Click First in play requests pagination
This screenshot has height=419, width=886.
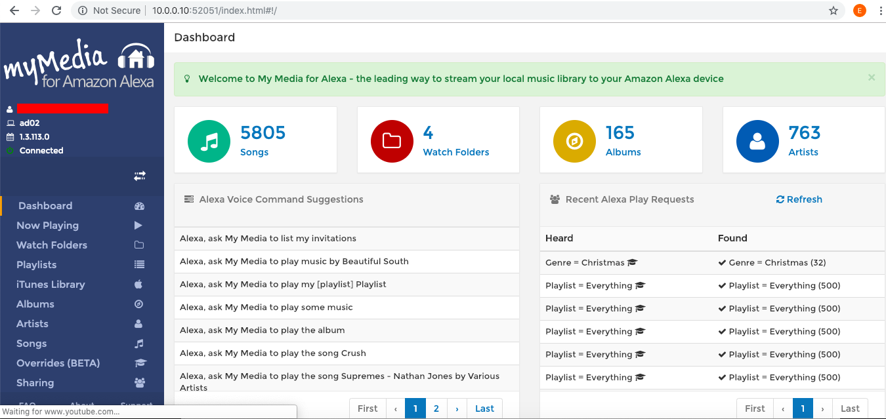pyautogui.click(x=755, y=409)
